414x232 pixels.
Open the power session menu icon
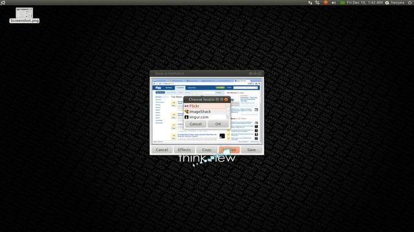click(x=409, y=3)
